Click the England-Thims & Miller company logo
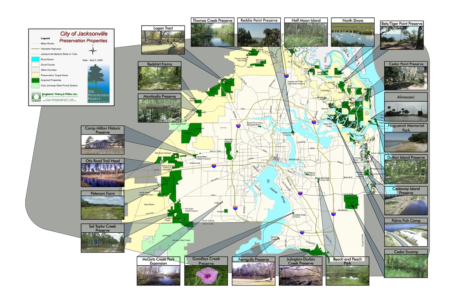This screenshot has height=304, width=451. click(36, 97)
